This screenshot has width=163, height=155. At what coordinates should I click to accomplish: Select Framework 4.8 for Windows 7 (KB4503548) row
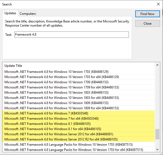click(79, 113)
